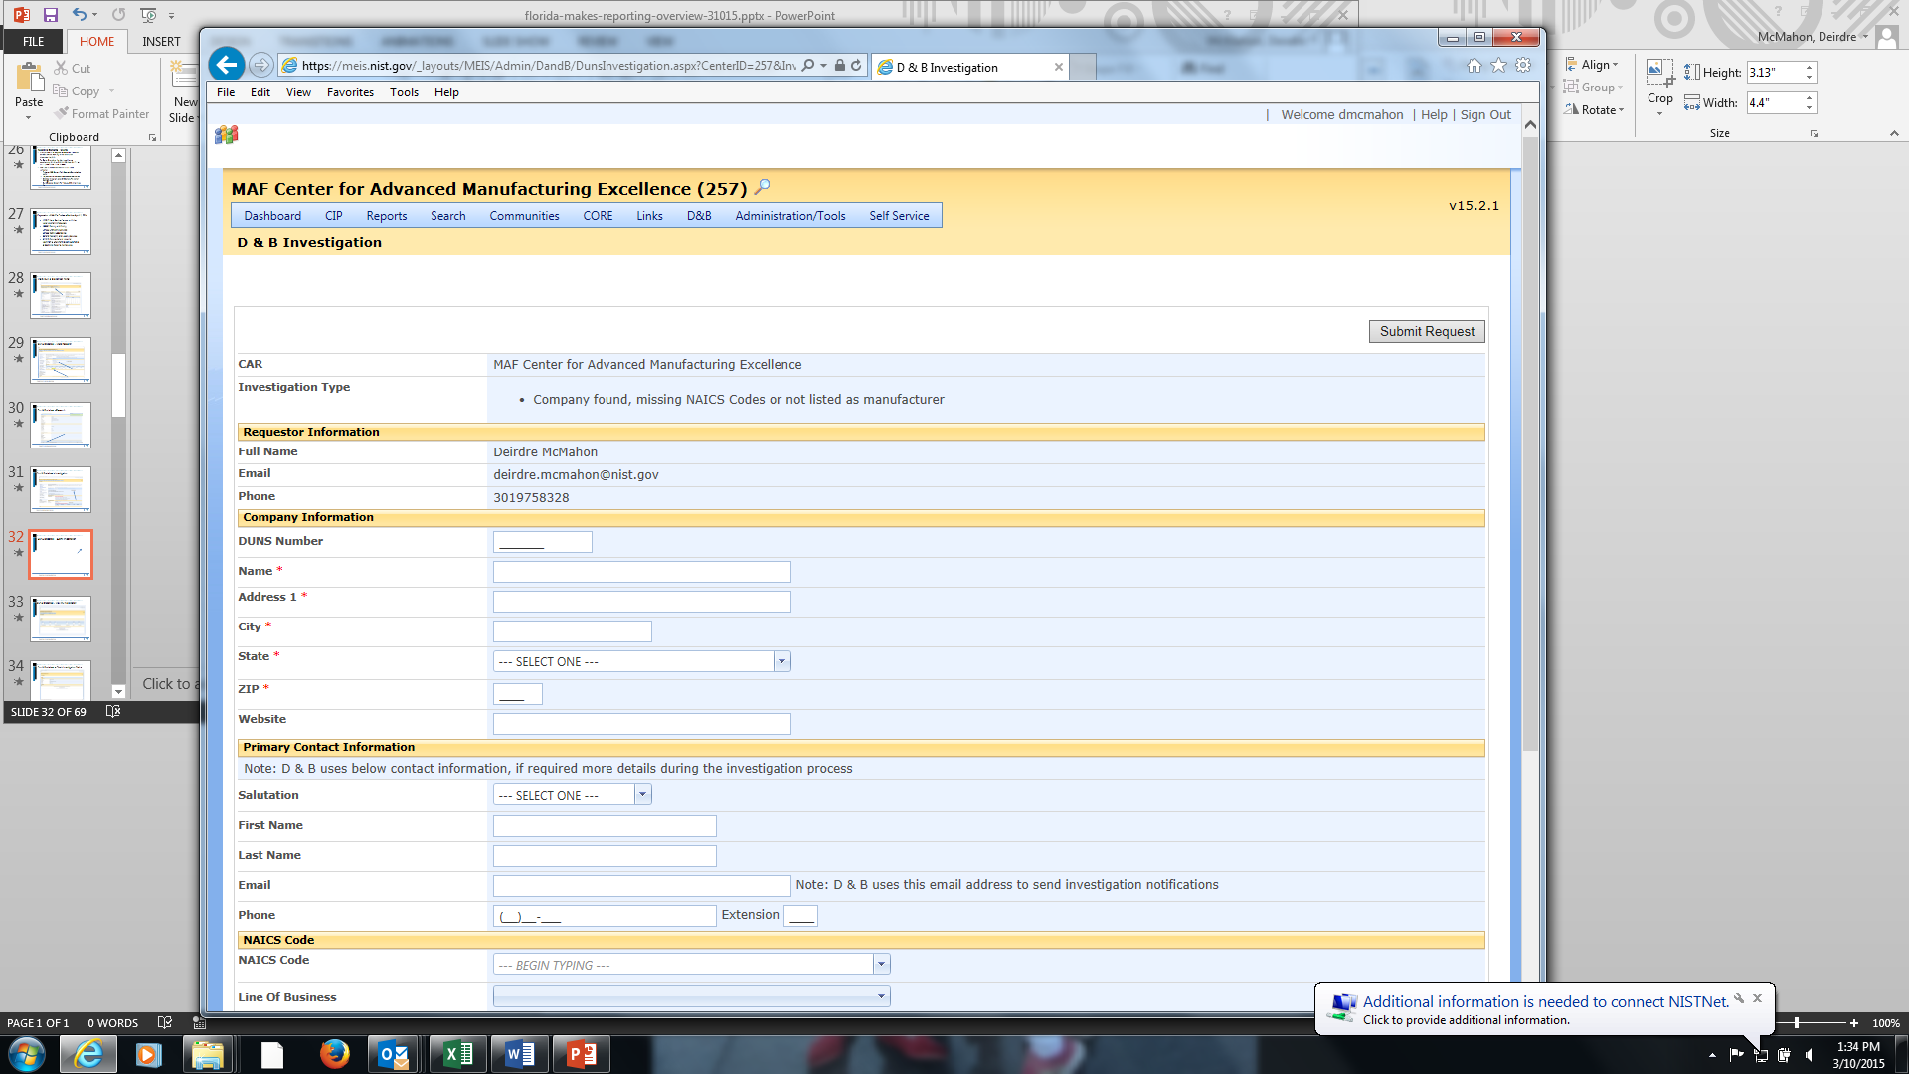This screenshot has width=1909, height=1074.
Task: Click the DUNS Number input field
Action: (542, 542)
